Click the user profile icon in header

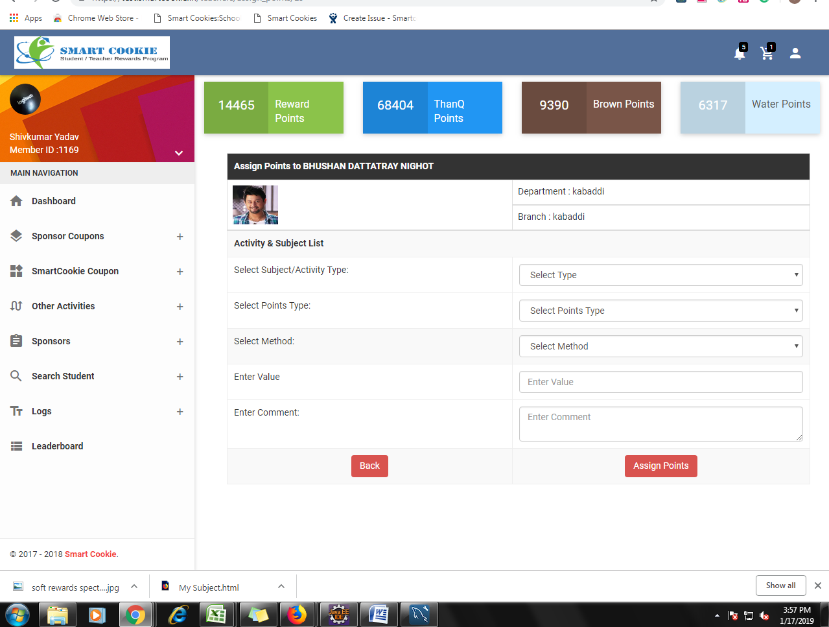(x=795, y=53)
